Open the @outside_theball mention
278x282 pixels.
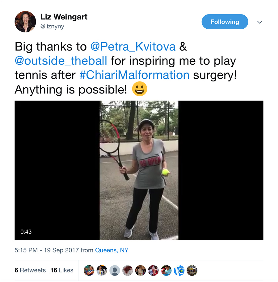(61, 61)
